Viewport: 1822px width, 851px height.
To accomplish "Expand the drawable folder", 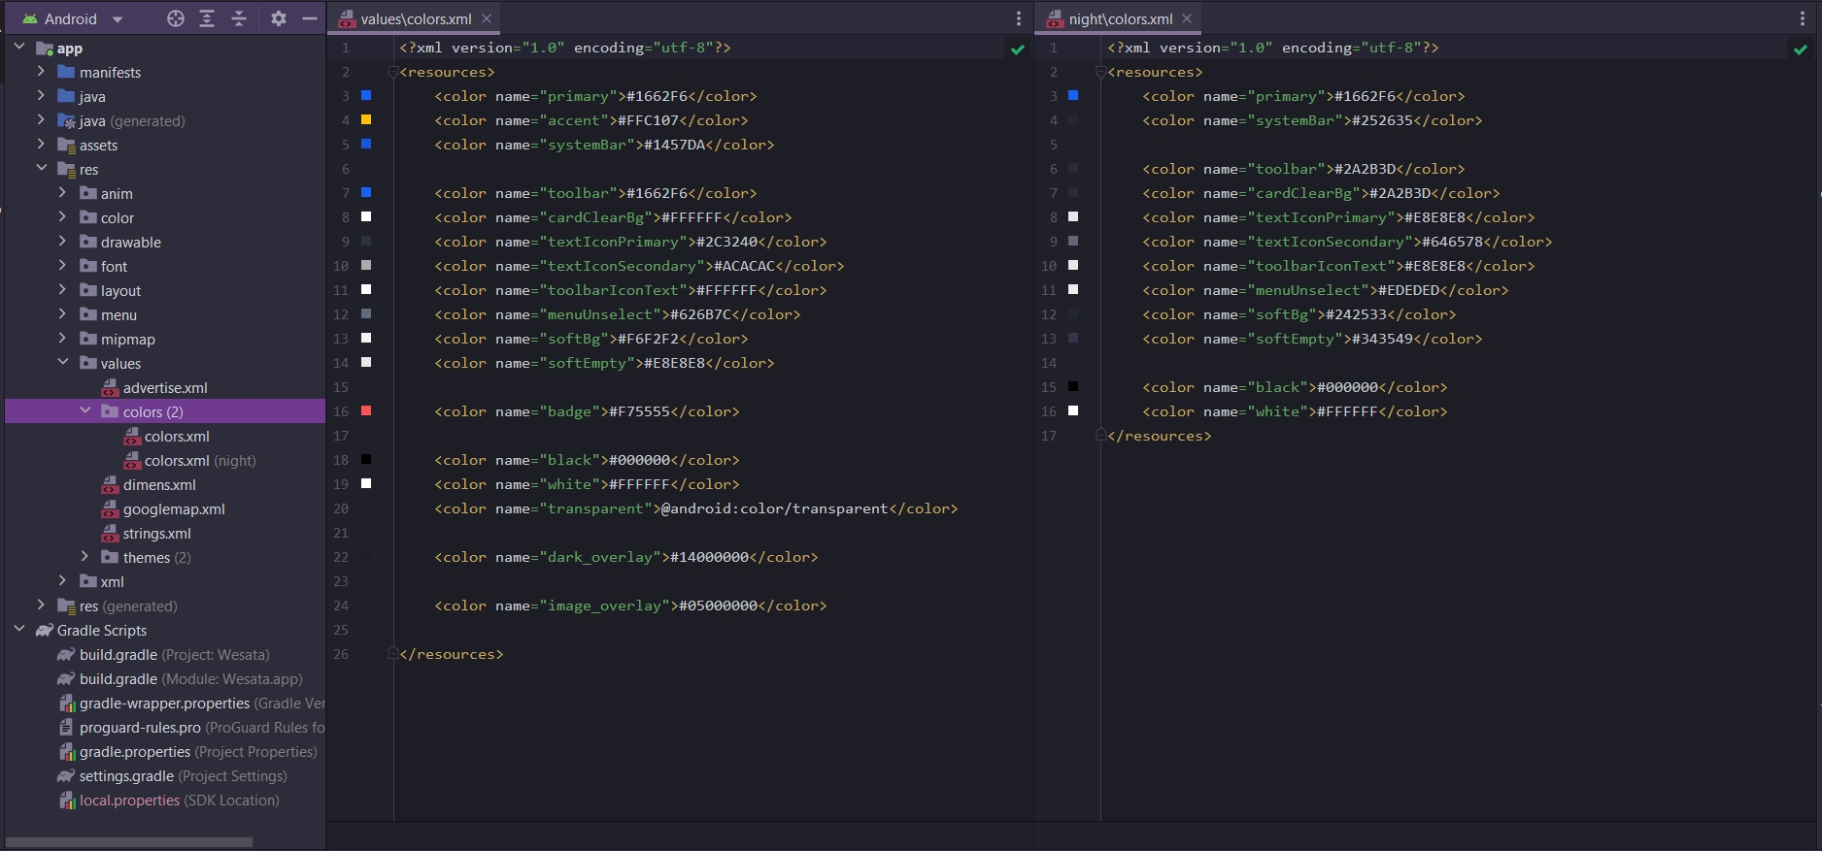I will click(x=62, y=242).
